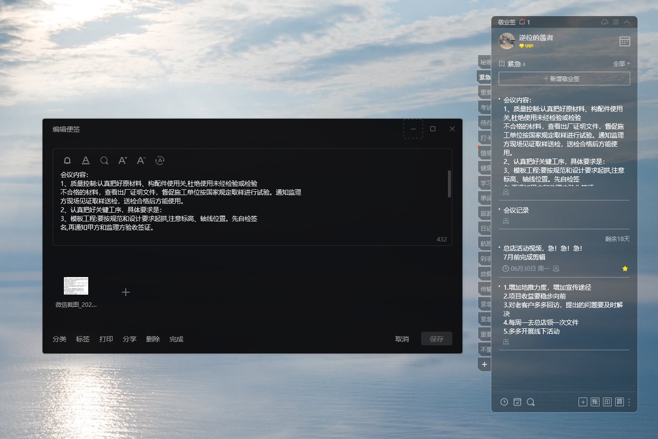Click the 取消 button
The image size is (658, 439).
point(402,339)
